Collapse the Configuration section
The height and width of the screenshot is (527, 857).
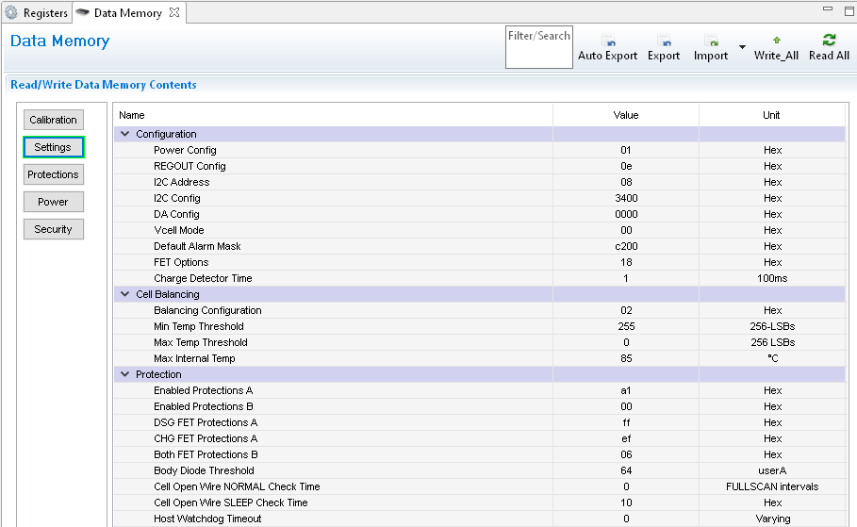125,134
